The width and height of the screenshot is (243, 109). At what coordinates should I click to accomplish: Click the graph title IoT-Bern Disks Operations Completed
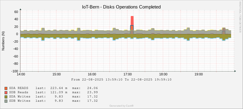[x=121, y=7]
